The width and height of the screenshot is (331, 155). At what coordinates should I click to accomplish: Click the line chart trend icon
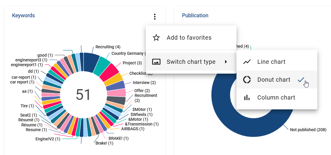tap(247, 62)
